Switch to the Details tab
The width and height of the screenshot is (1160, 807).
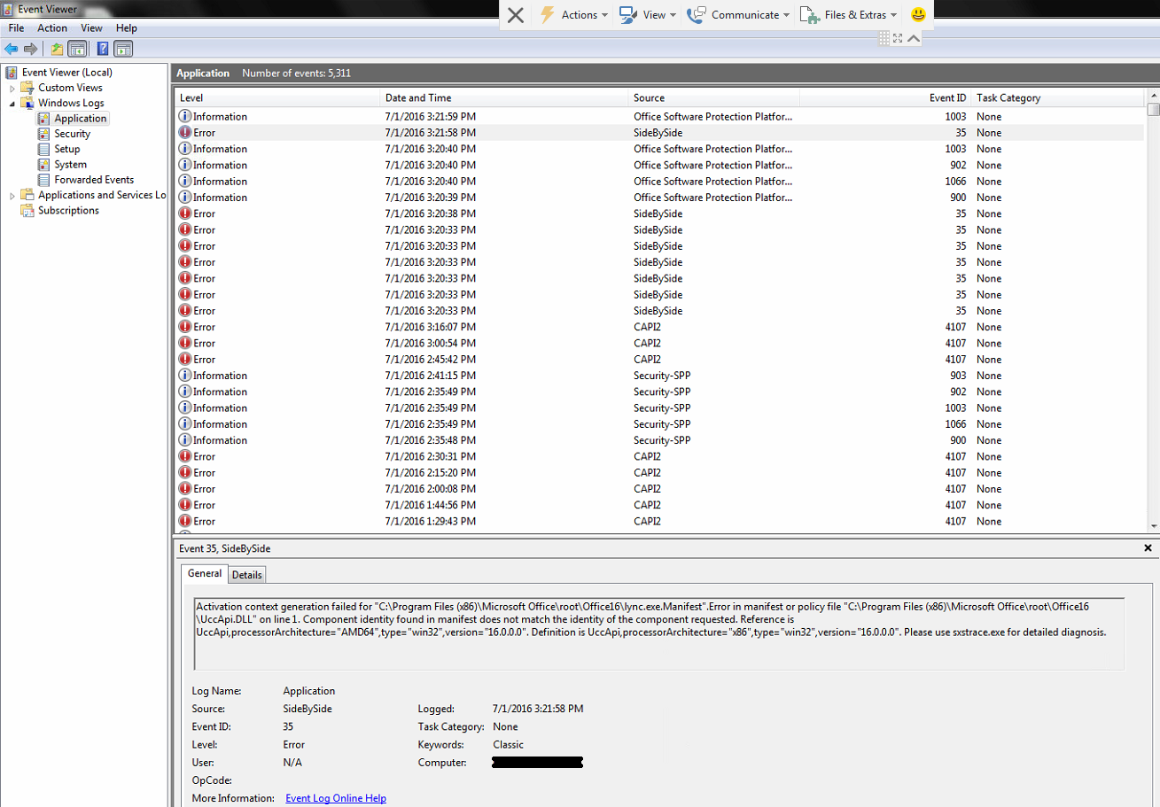click(247, 575)
